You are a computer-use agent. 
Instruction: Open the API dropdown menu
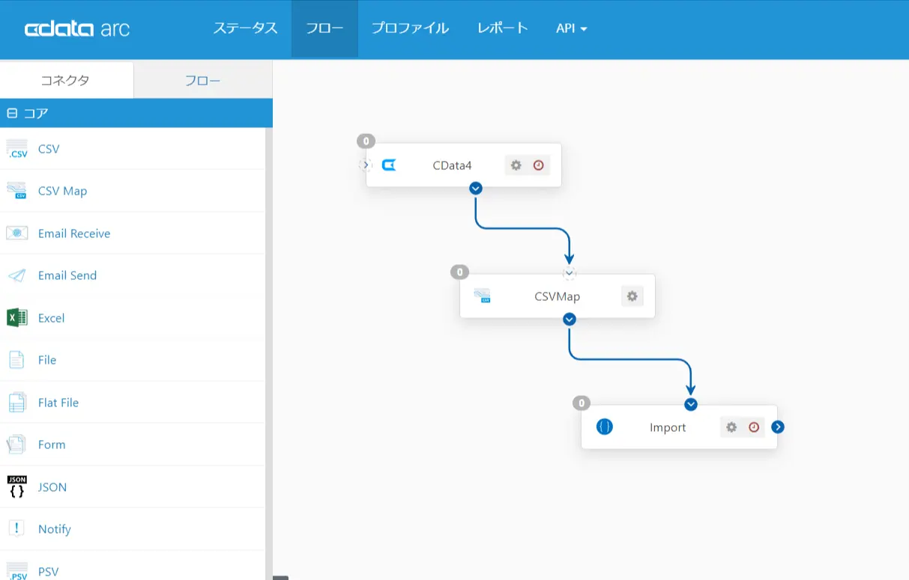(571, 28)
